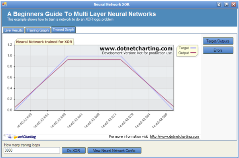Click the 14:40:42:674 axis label
The height and width of the screenshot is (158, 239).
[x=109, y=121]
